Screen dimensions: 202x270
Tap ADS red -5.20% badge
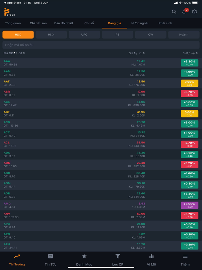point(190,164)
